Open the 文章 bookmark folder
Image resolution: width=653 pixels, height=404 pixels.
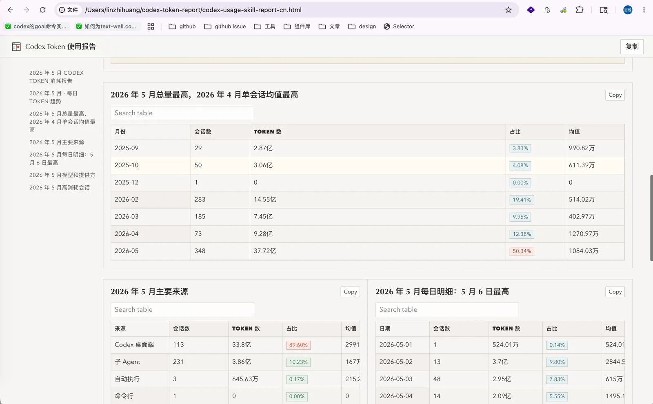[x=329, y=27]
